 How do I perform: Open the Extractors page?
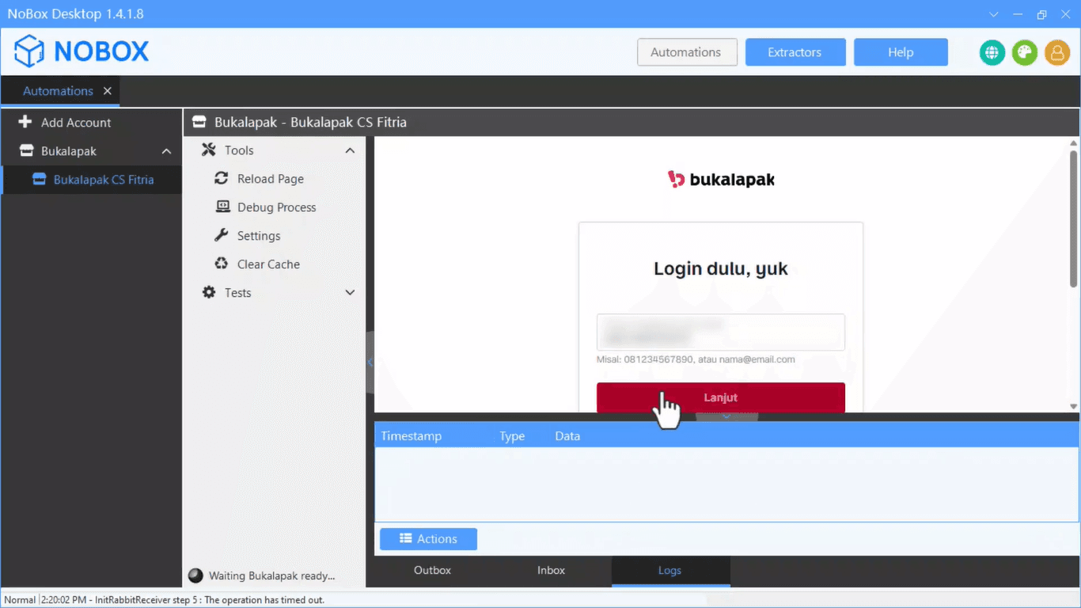[x=795, y=51]
